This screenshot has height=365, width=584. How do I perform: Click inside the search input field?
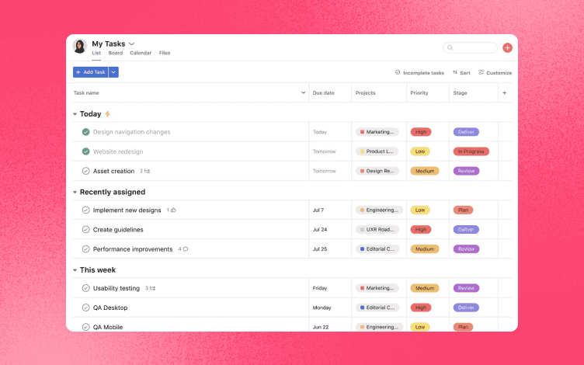pyautogui.click(x=470, y=47)
